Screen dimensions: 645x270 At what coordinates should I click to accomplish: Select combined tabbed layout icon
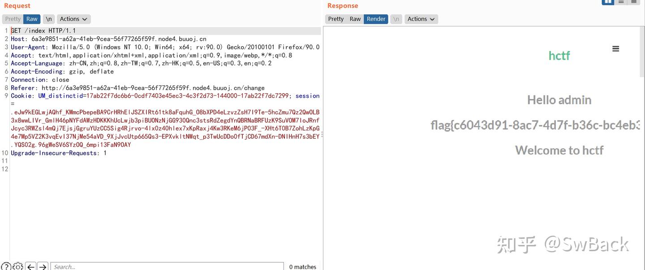pos(633,2)
